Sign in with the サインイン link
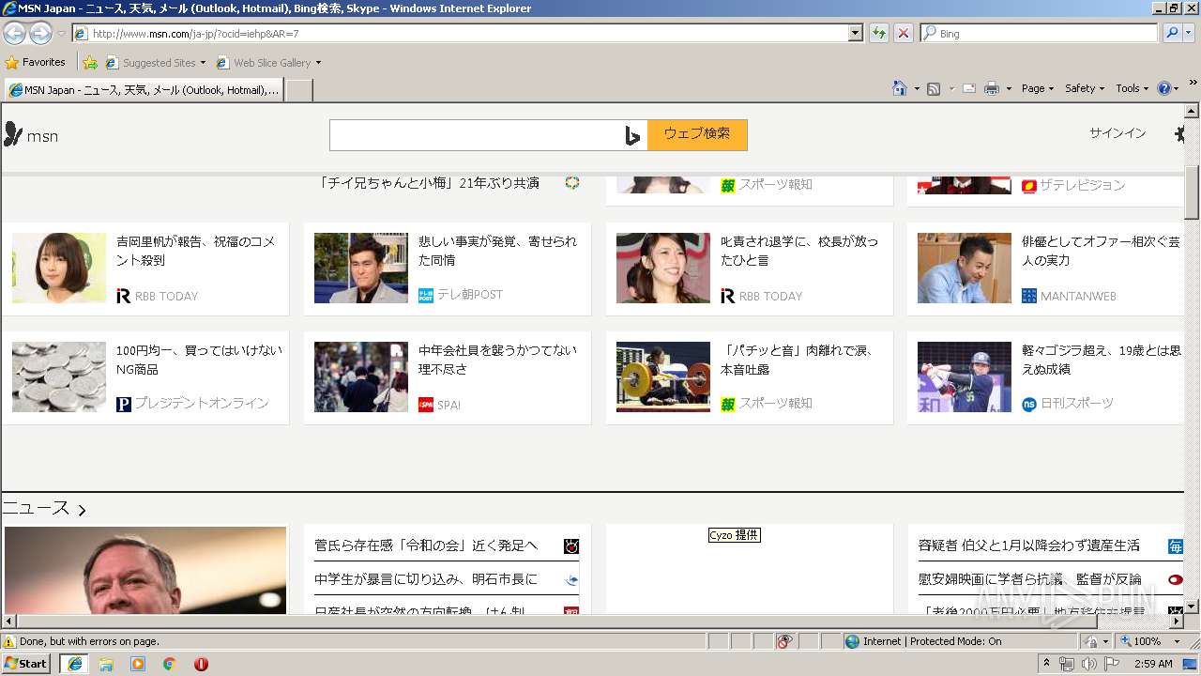The width and height of the screenshot is (1201, 676). pos(1117,133)
